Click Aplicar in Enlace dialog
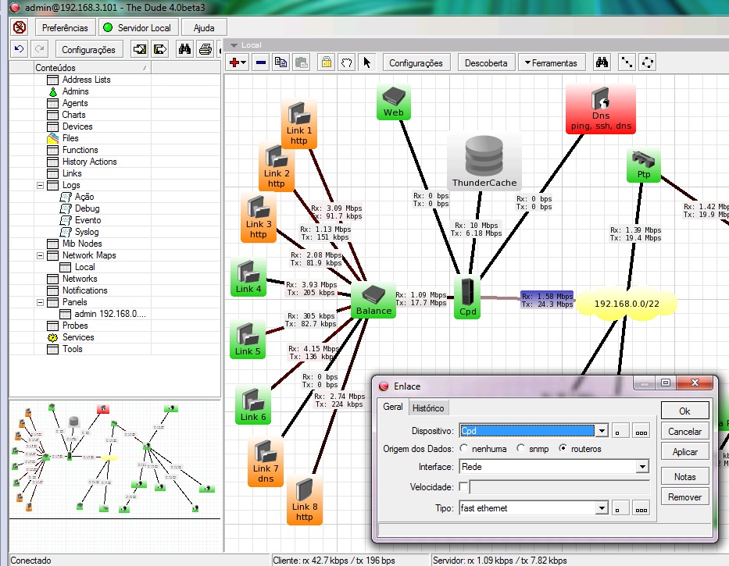This screenshot has height=566, width=729. 684,452
